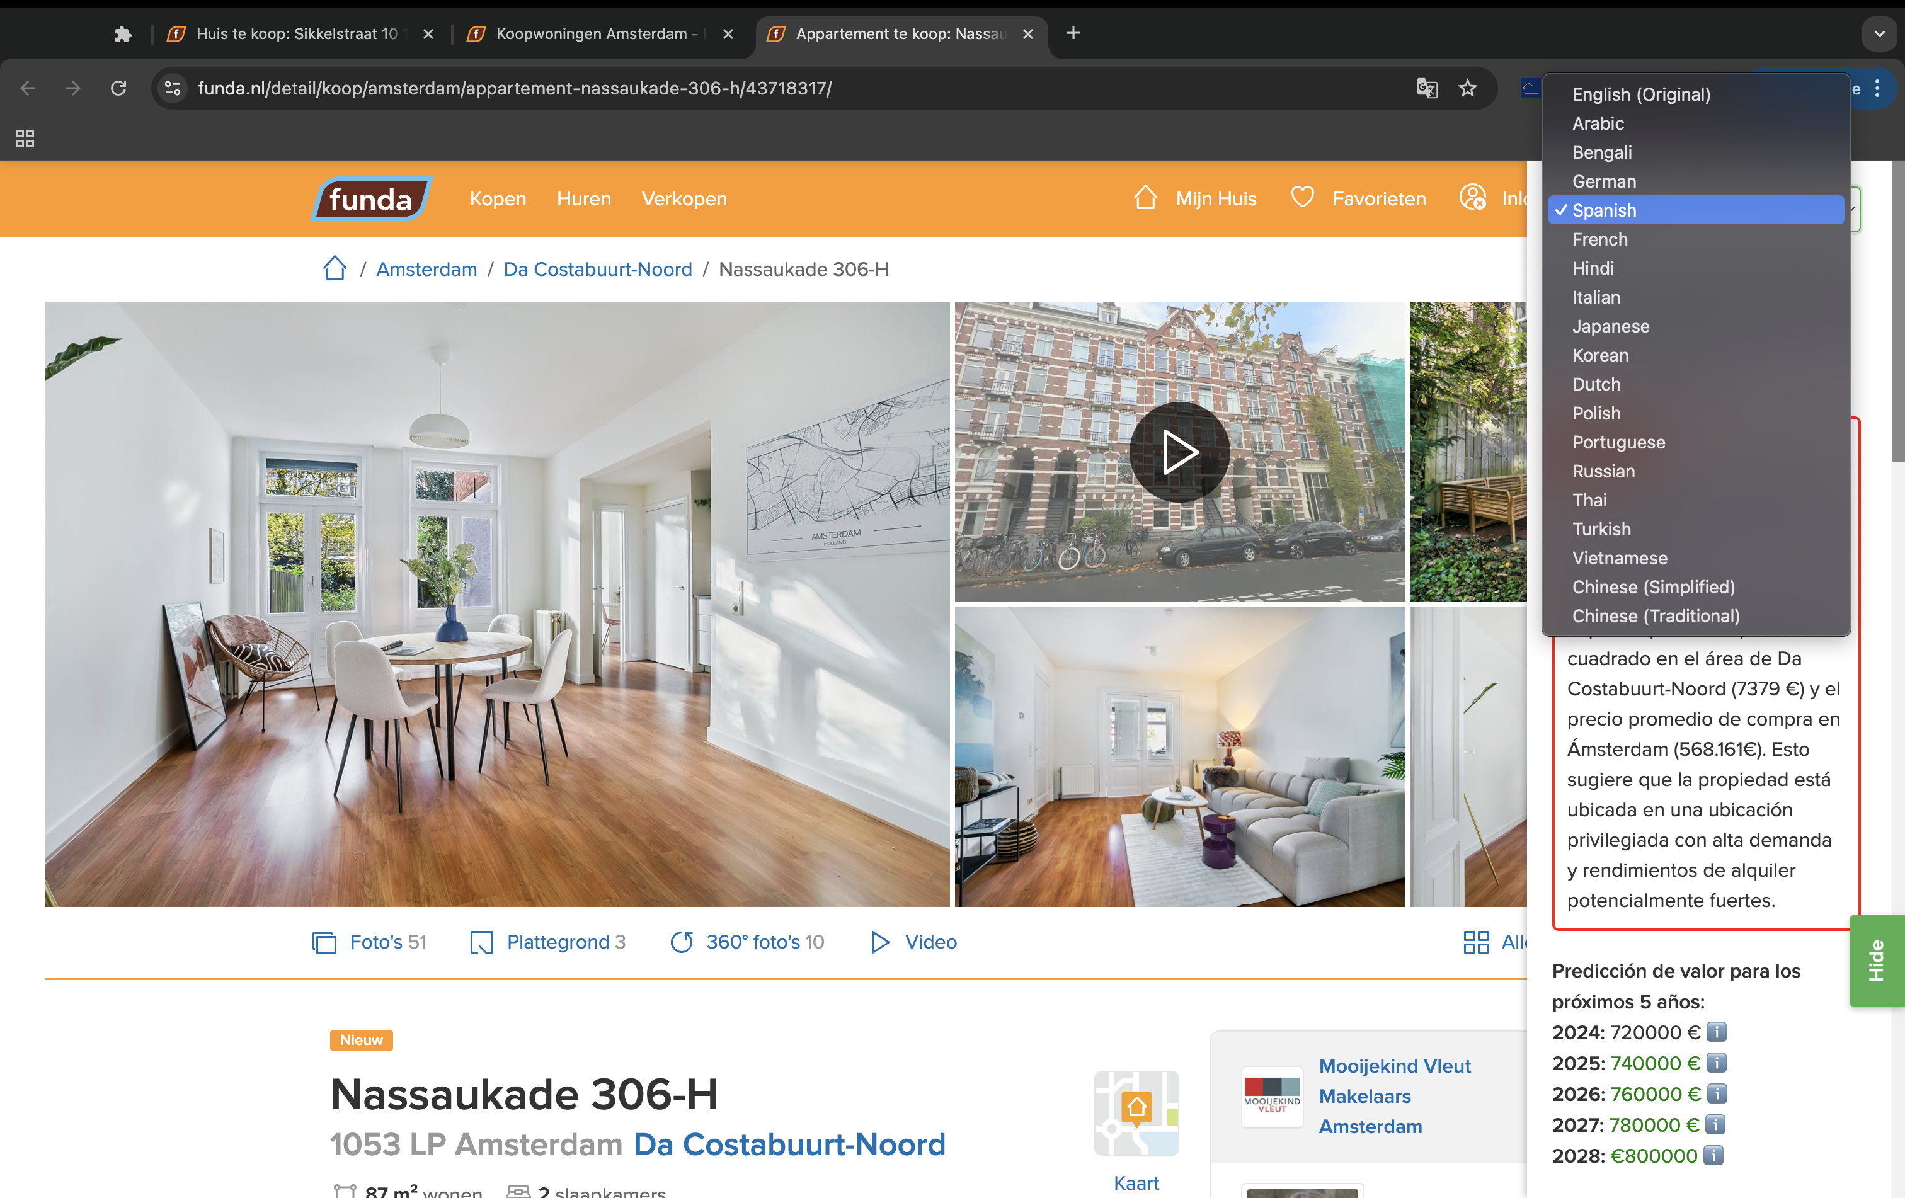Click info icon next to 2024 prediction
1905x1198 pixels.
[1716, 1032]
